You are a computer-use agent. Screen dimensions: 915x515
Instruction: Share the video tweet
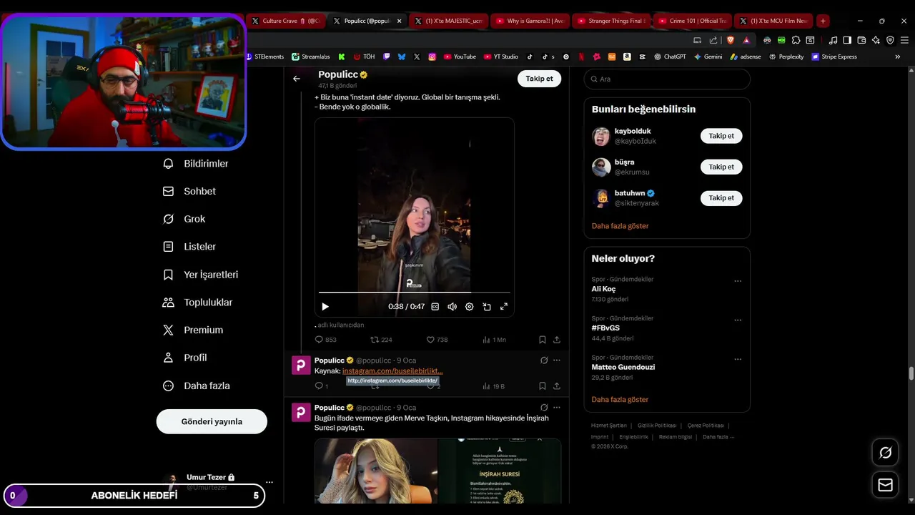(557, 340)
